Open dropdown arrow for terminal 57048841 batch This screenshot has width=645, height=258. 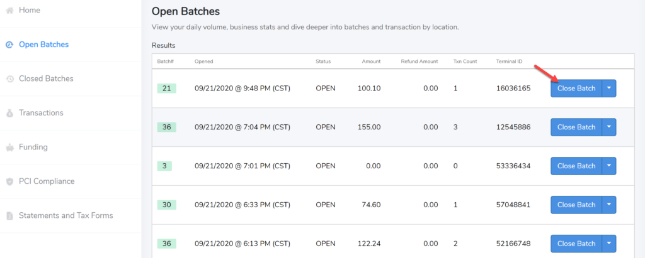coord(609,205)
